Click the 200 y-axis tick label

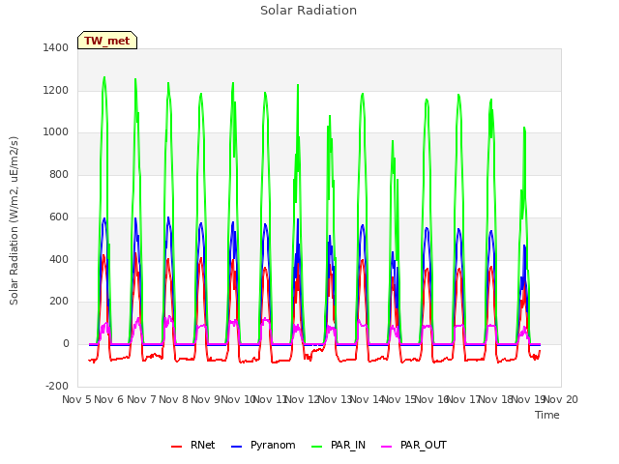pyautogui.click(x=59, y=302)
